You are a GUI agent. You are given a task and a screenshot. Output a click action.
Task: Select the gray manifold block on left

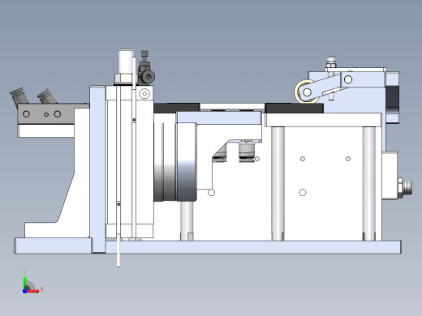click(46, 114)
